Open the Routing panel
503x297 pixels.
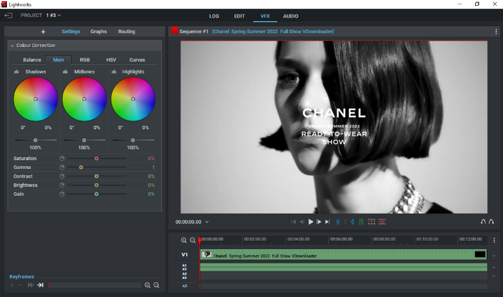(126, 31)
